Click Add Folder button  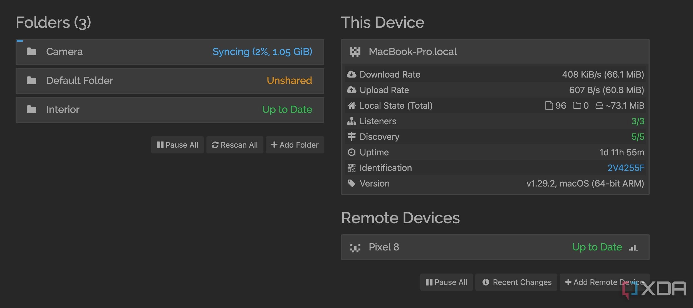click(x=295, y=145)
